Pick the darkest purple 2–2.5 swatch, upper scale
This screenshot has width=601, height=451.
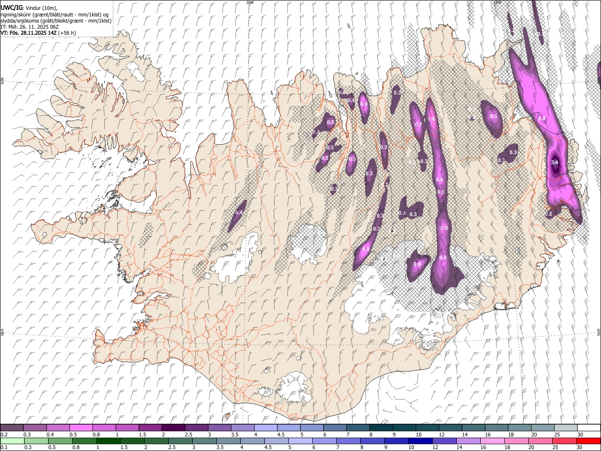pyautogui.click(x=173, y=428)
